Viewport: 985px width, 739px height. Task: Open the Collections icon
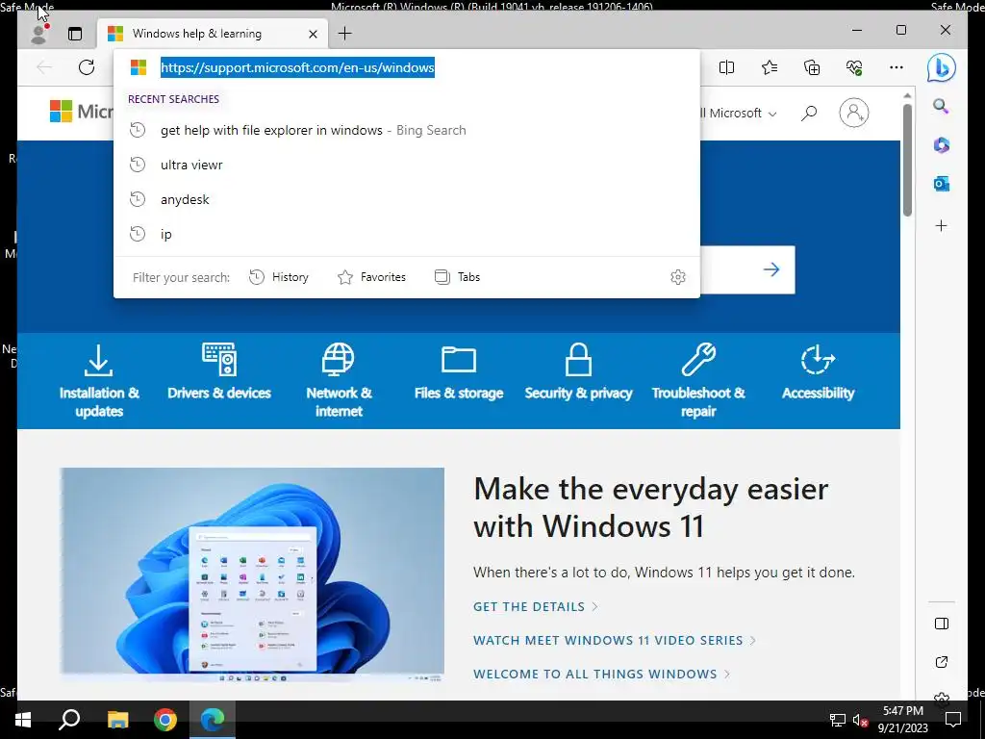coord(812,67)
